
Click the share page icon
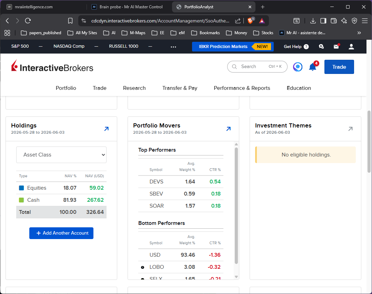238,21
